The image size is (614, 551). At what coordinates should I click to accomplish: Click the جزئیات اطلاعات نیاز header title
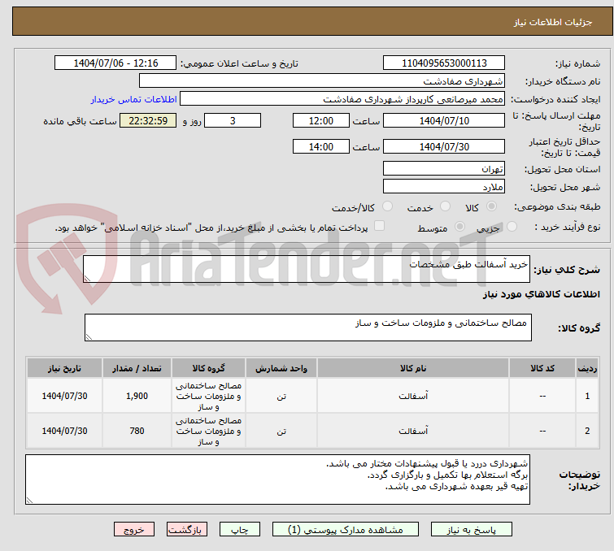coord(552,22)
